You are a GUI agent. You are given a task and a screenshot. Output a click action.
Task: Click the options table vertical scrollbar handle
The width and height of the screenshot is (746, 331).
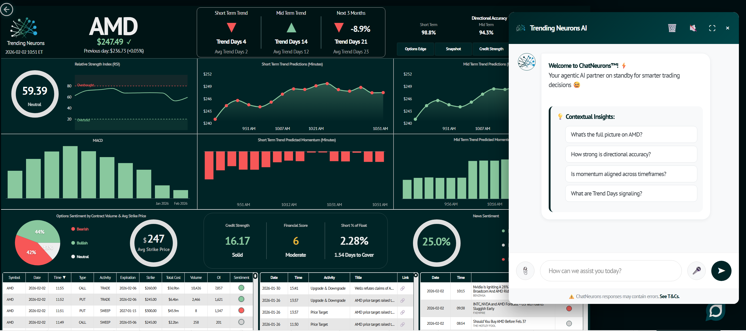[x=255, y=276]
